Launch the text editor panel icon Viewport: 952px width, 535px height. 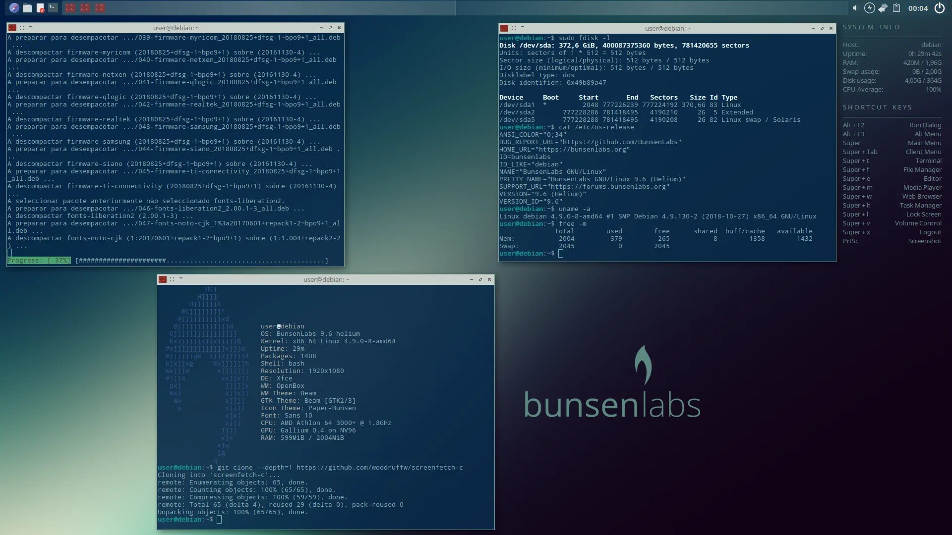pos(40,8)
